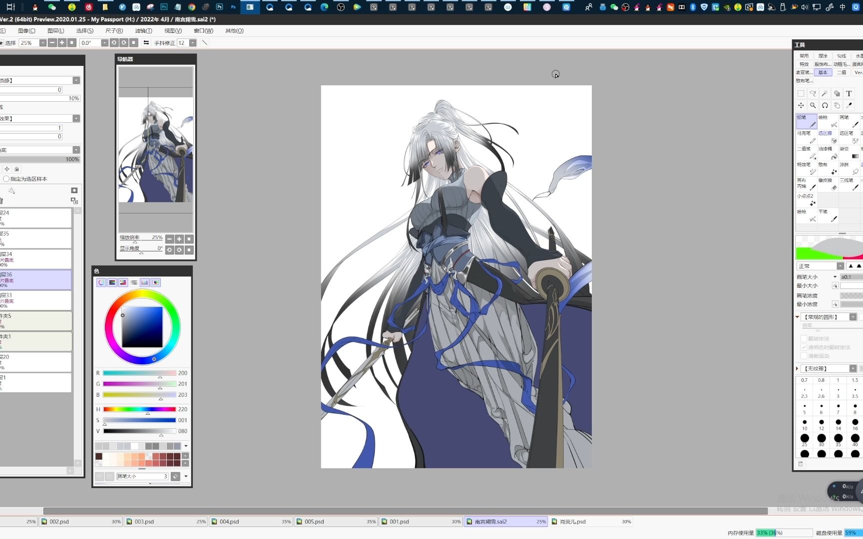The height and width of the screenshot is (539, 863).
Task: Select the 特效 brush group
Action: click(804, 64)
